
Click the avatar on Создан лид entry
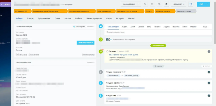pyautogui.click(x=209, y=96)
